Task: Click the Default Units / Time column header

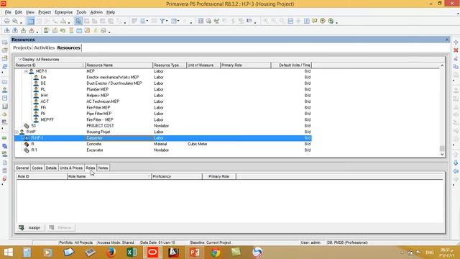Action: click(291, 65)
